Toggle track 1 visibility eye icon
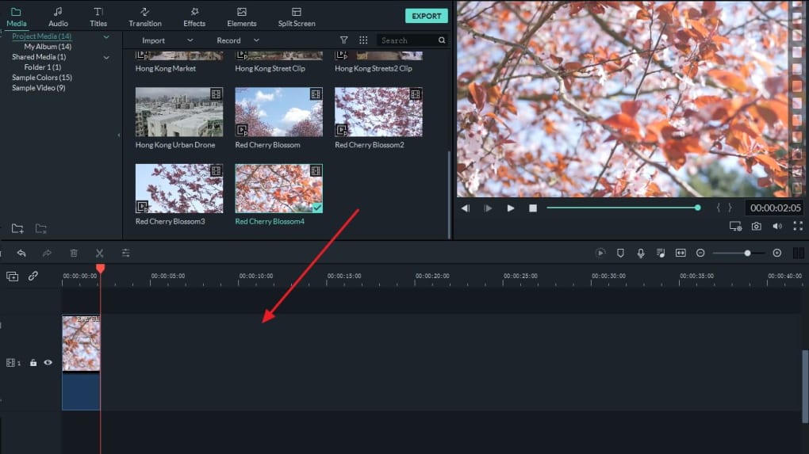 [x=48, y=362]
